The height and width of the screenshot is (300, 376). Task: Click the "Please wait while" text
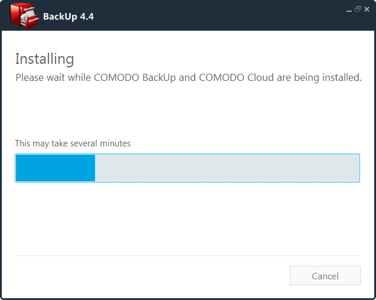point(53,78)
